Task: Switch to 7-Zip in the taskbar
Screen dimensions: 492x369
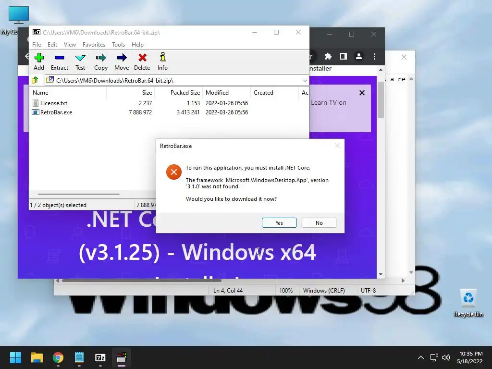Action: (x=100, y=357)
